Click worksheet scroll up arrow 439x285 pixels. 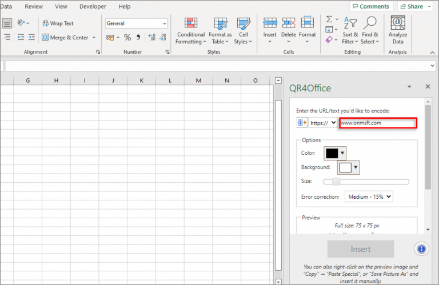(x=278, y=81)
